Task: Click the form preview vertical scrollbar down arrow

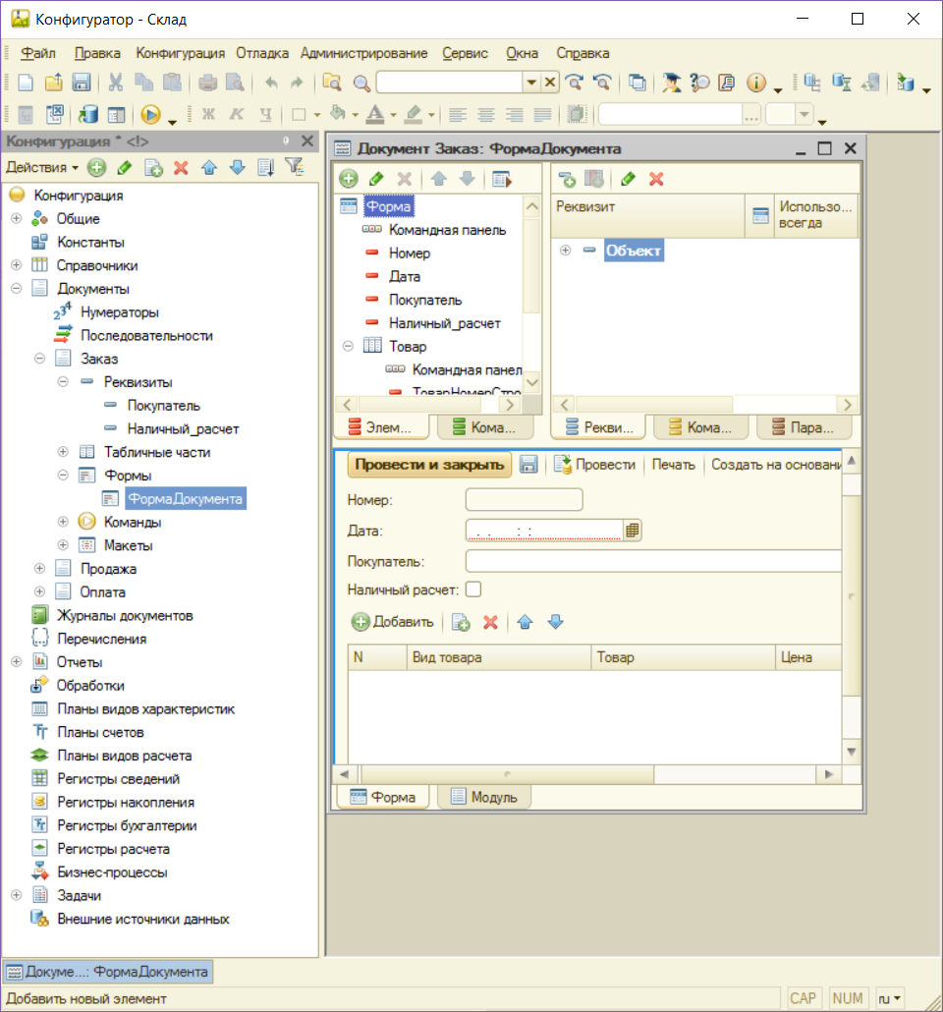Action: (852, 752)
